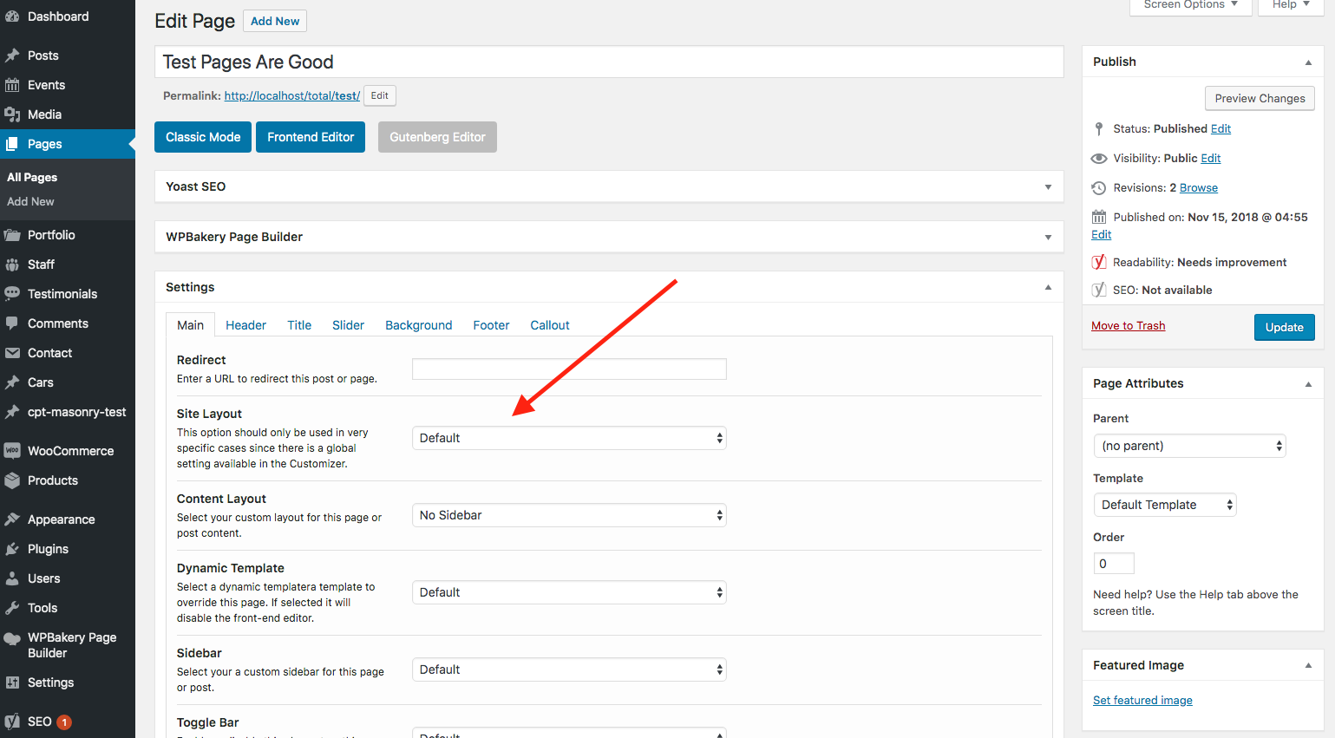The width and height of the screenshot is (1335, 738).
Task: Open the Appearance paintbrush icon
Action: pyautogui.click(x=17, y=519)
